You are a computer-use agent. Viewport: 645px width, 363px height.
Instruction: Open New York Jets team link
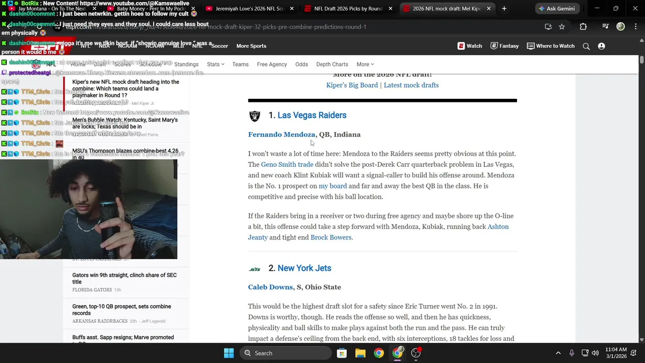click(x=304, y=268)
